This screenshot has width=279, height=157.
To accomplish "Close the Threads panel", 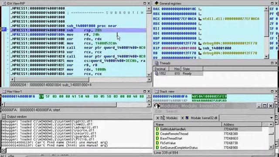I will pos(276,63).
